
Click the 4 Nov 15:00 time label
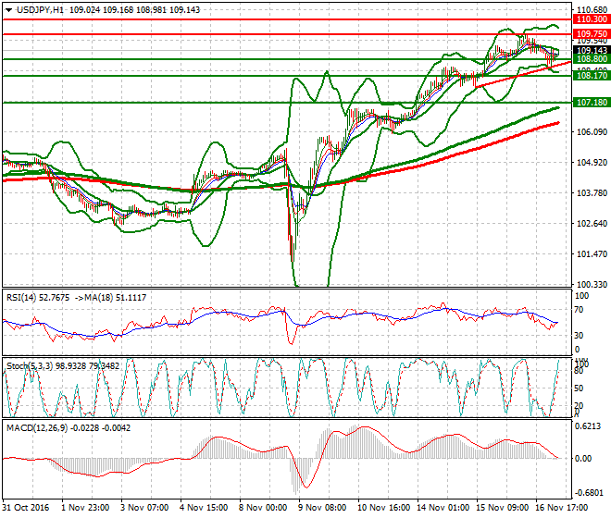[x=202, y=509]
